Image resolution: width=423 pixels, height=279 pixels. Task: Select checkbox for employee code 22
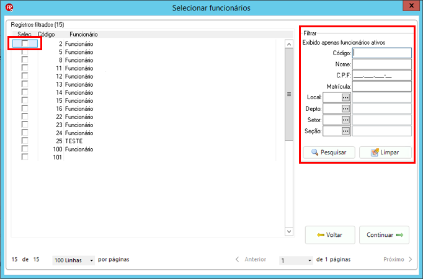pyautogui.click(x=25, y=116)
